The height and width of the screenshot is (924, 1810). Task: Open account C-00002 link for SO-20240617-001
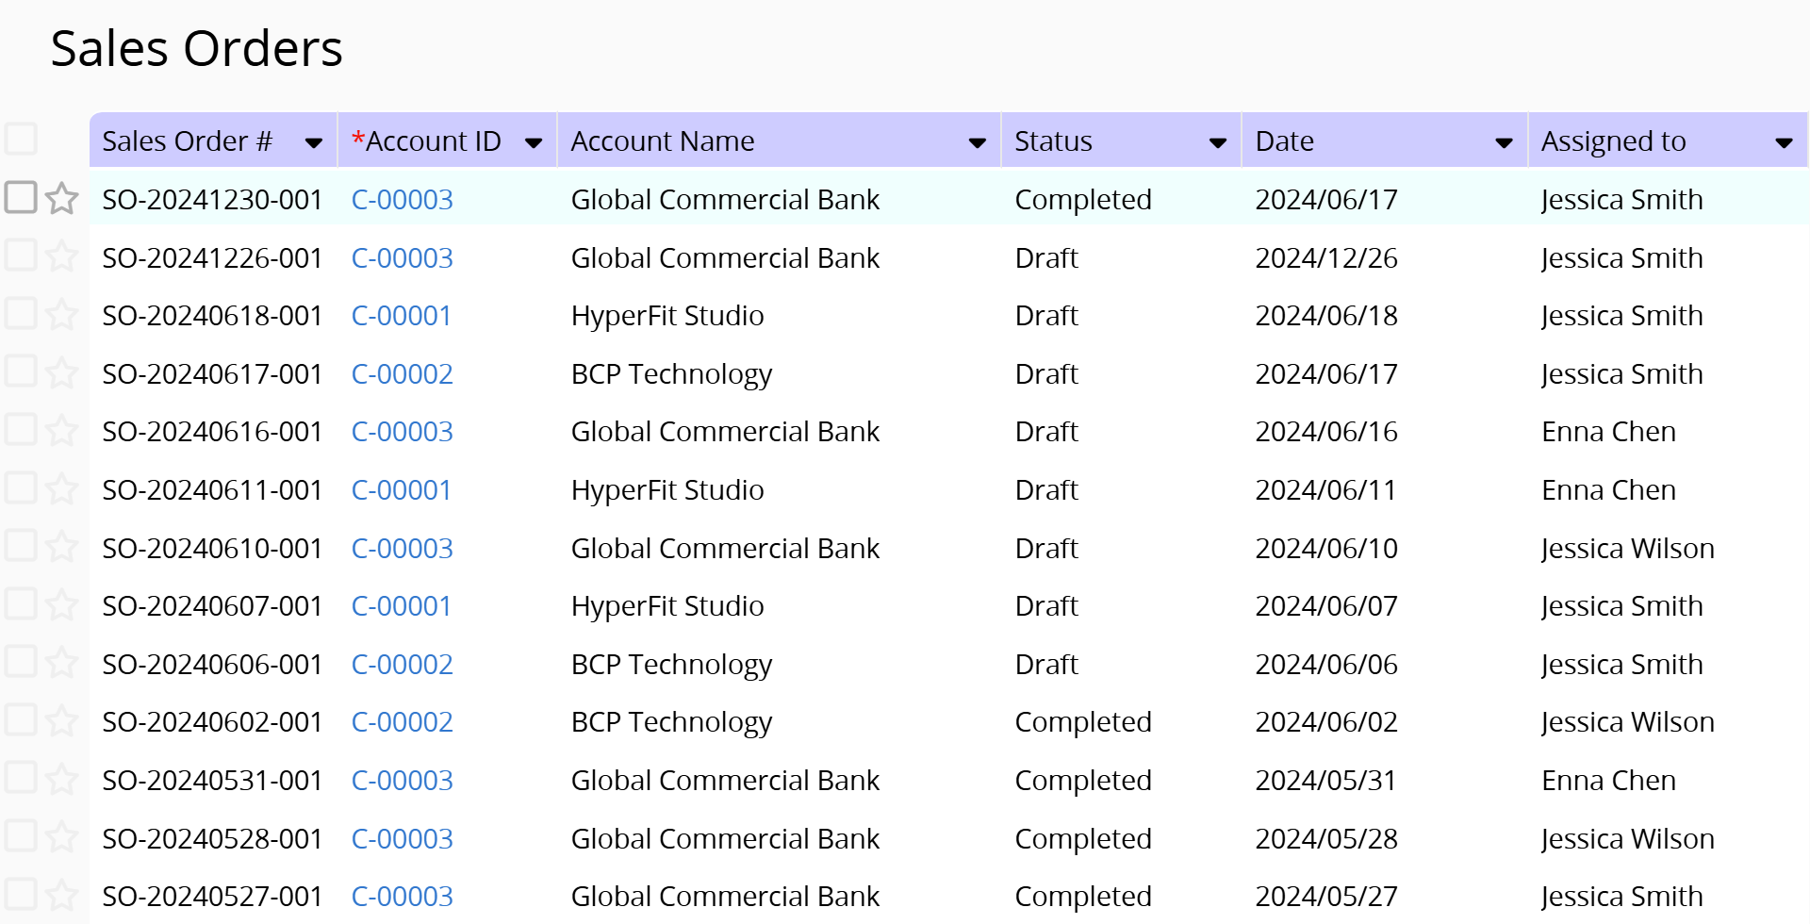point(402,374)
